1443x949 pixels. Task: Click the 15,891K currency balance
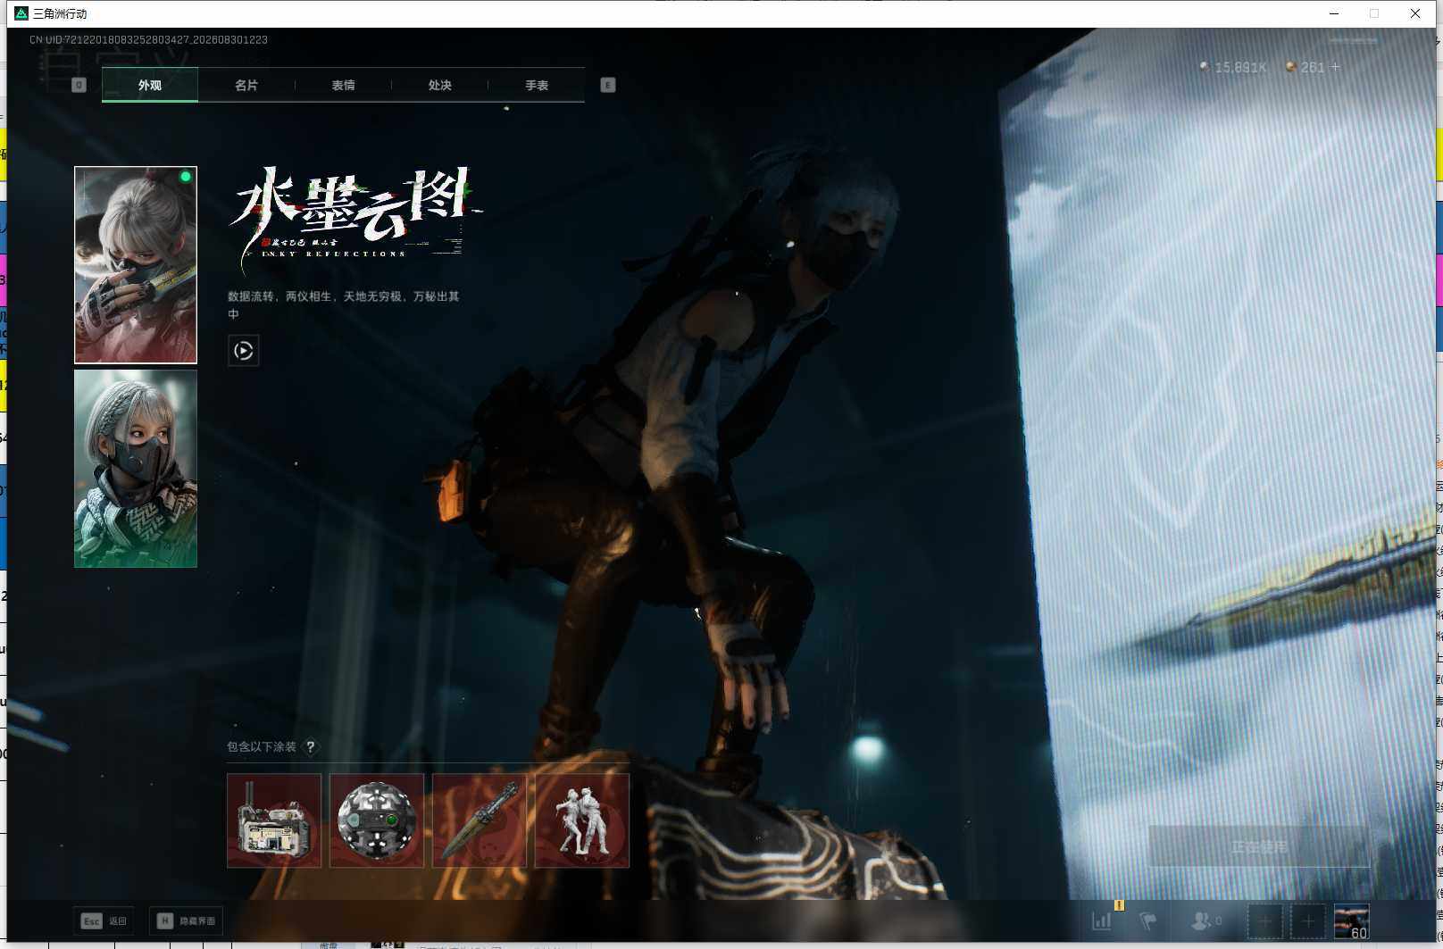1233,67
